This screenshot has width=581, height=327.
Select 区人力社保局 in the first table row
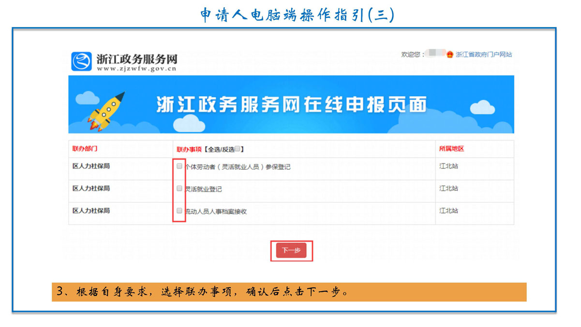point(91,166)
